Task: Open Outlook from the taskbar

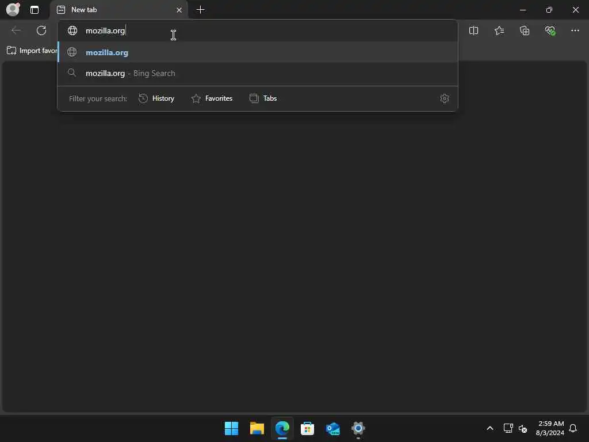Action: tap(333, 428)
